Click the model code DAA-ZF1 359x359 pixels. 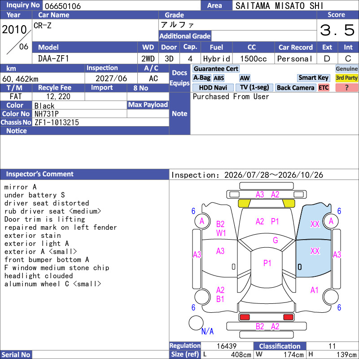pyautogui.click(x=53, y=59)
